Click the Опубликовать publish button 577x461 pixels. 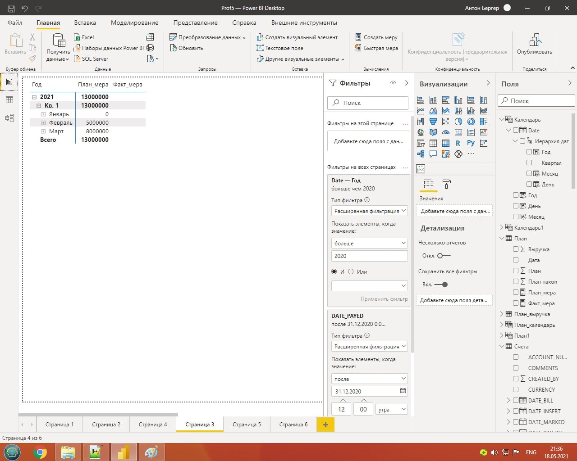pyautogui.click(x=534, y=44)
